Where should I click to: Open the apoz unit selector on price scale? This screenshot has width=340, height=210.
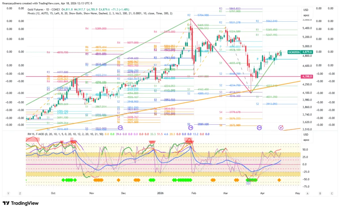click(x=305, y=15)
